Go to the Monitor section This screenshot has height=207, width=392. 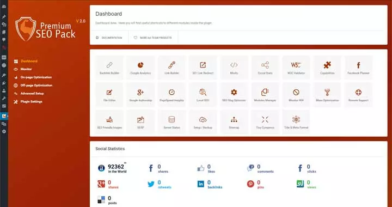(x=23, y=69)
